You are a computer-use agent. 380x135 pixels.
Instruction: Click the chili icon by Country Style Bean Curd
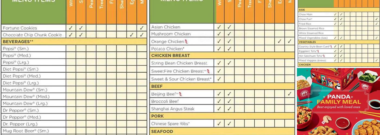click(x=331, y=47)
